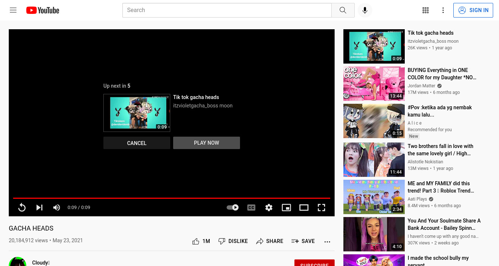This screenshot has width=499, height=266.
Task: Replay the video with replay icon
Action: click(x=22, y=208)
